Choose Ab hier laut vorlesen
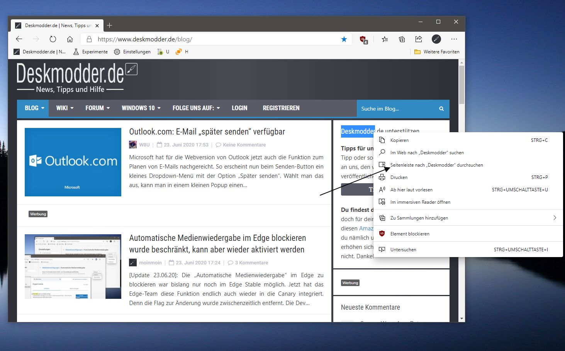 pos(468,190)
